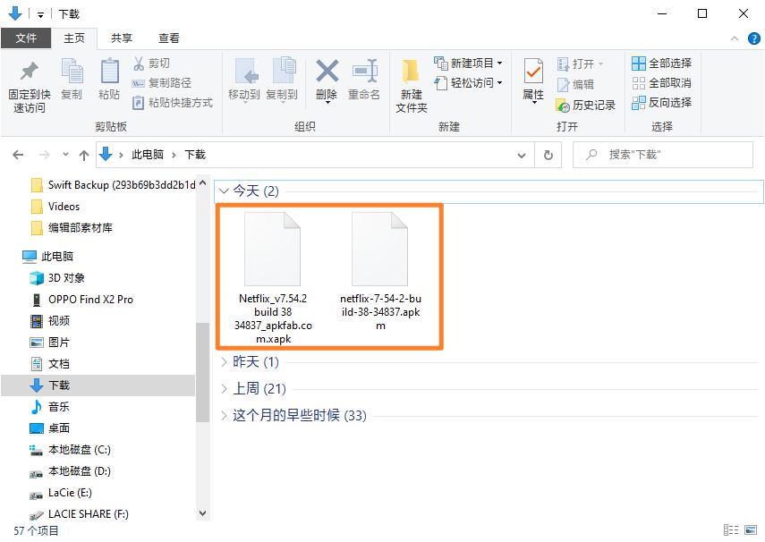Open the Videos folder in sidebar
The image size is (765, 542).
[x=55, y=207]
